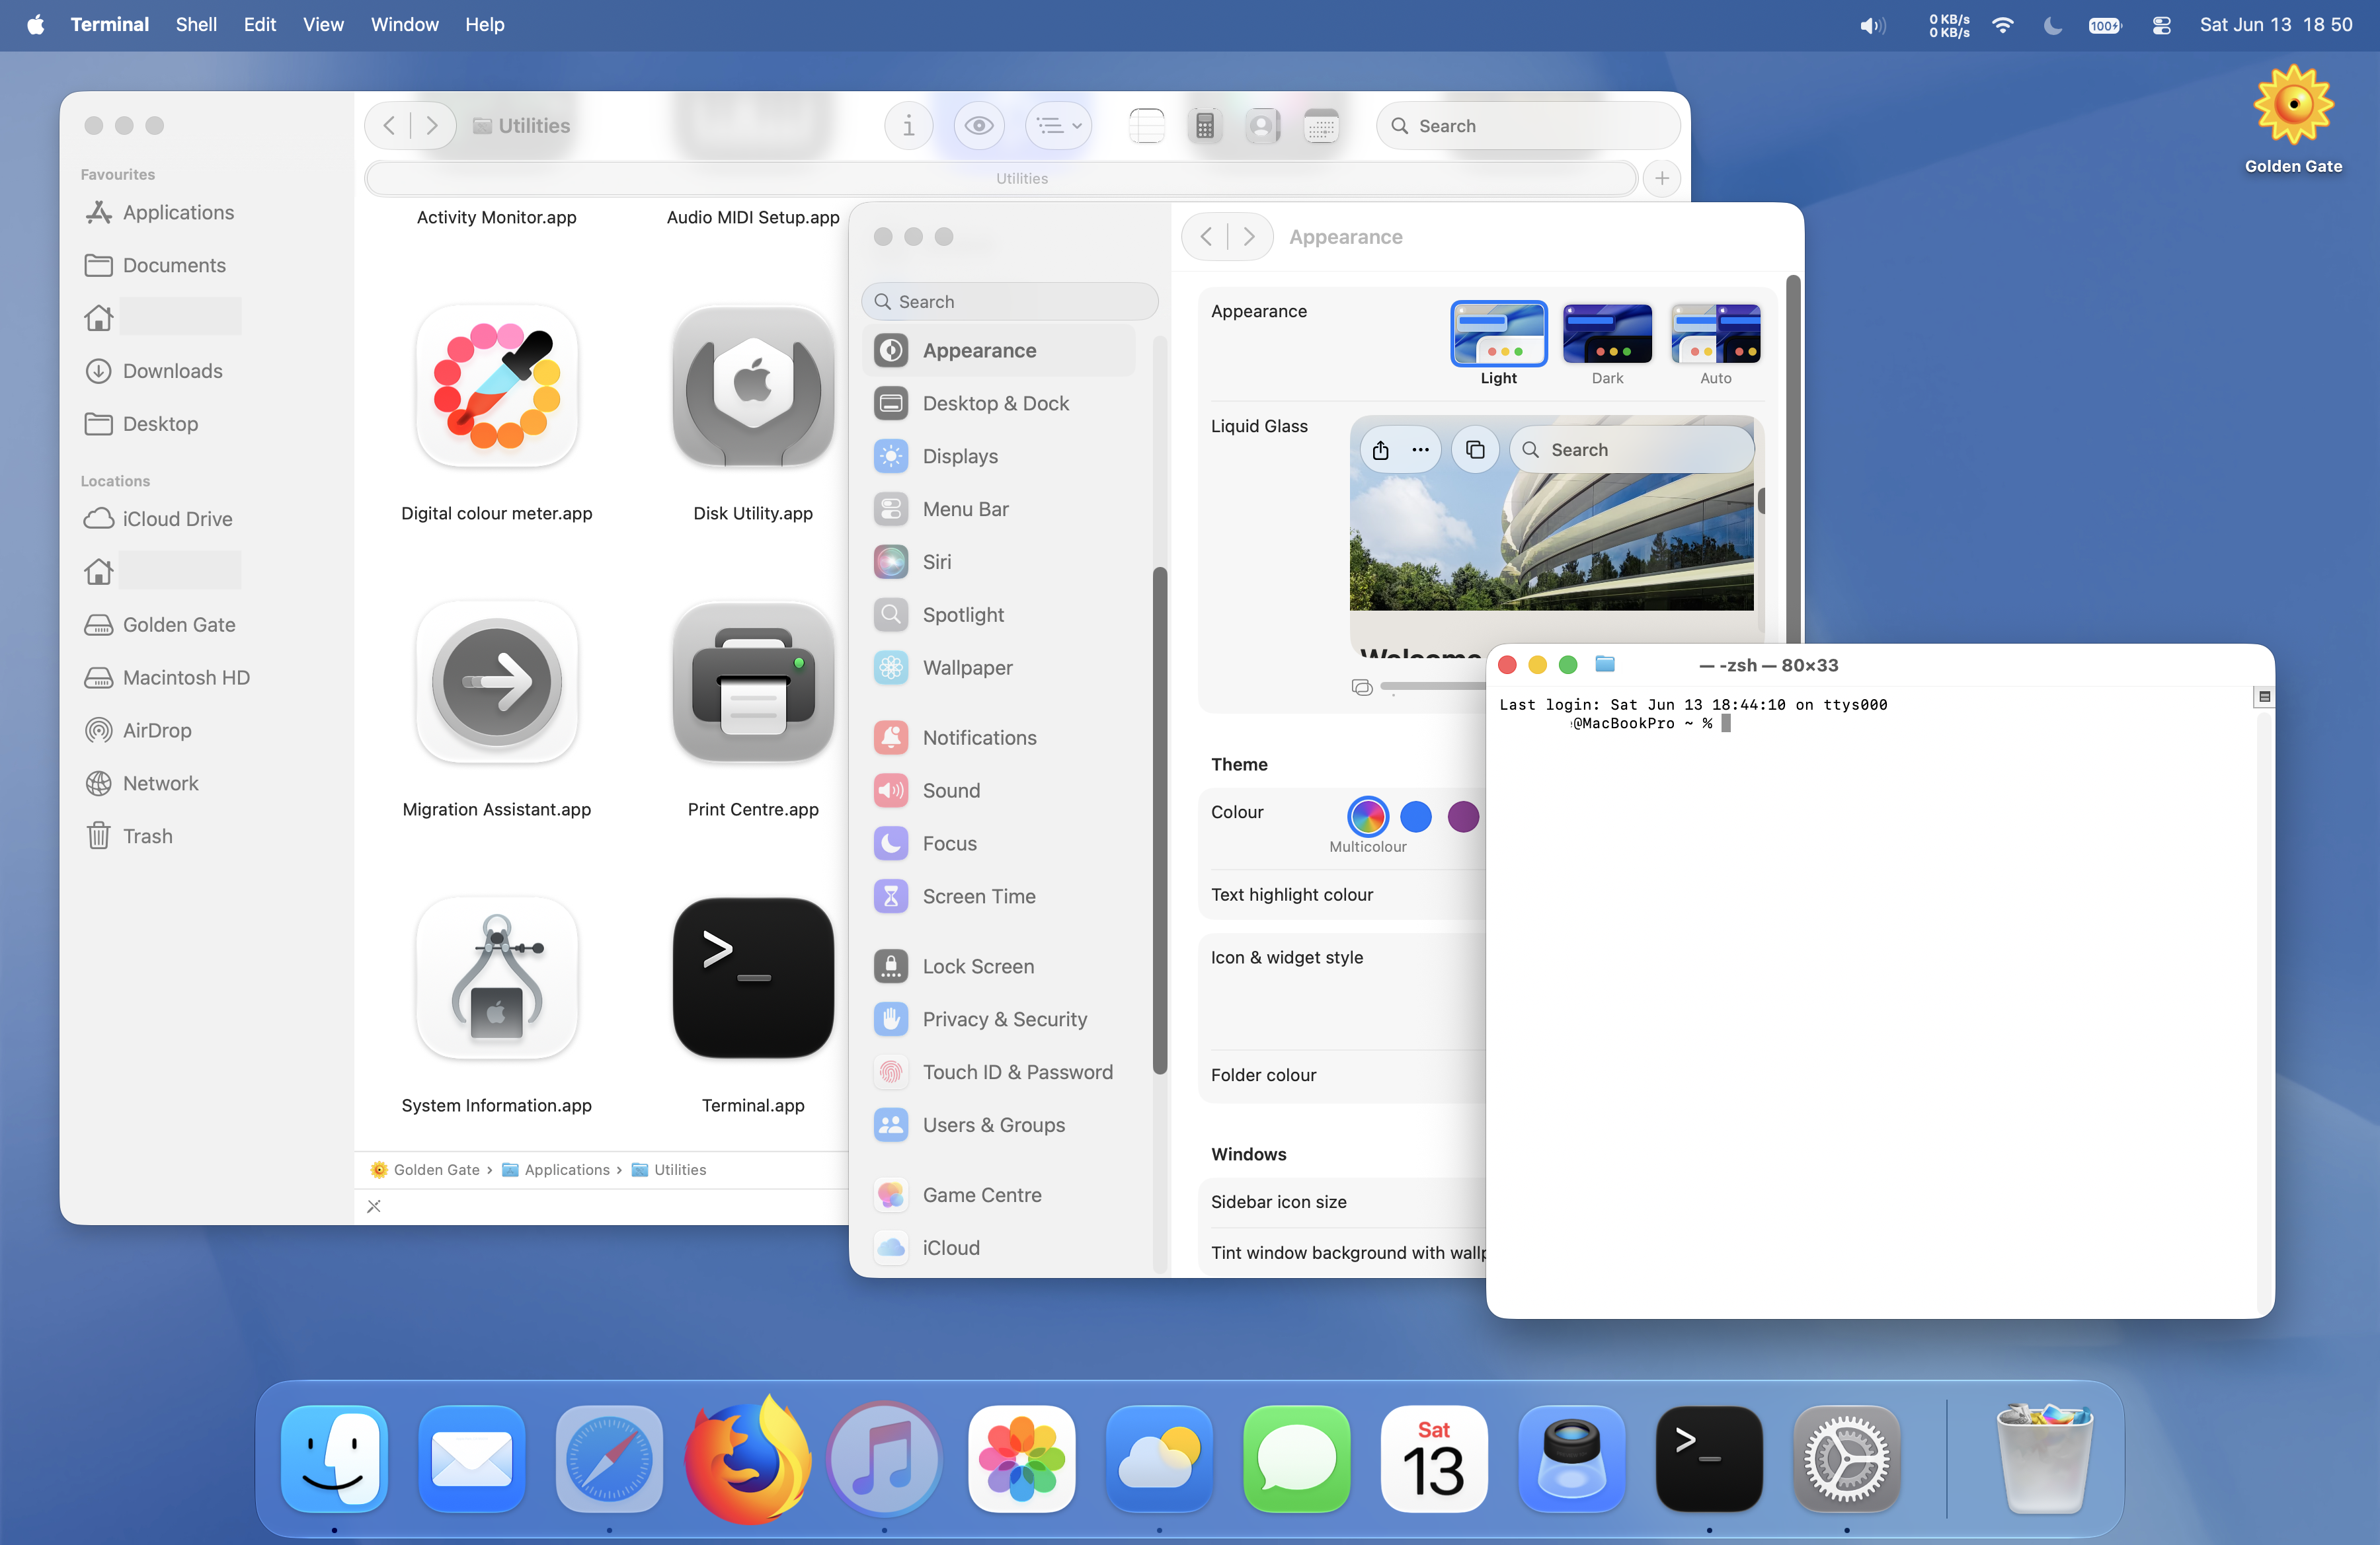Open System Settings gear in the Dock

coord(1846,1459)
